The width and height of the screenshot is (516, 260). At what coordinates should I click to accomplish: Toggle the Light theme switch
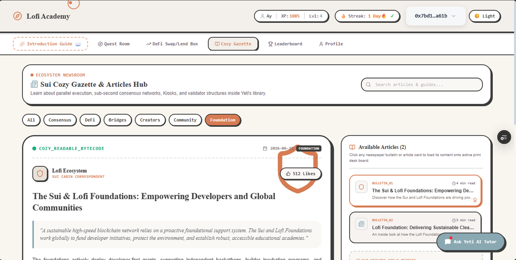[x=485, y=16]
